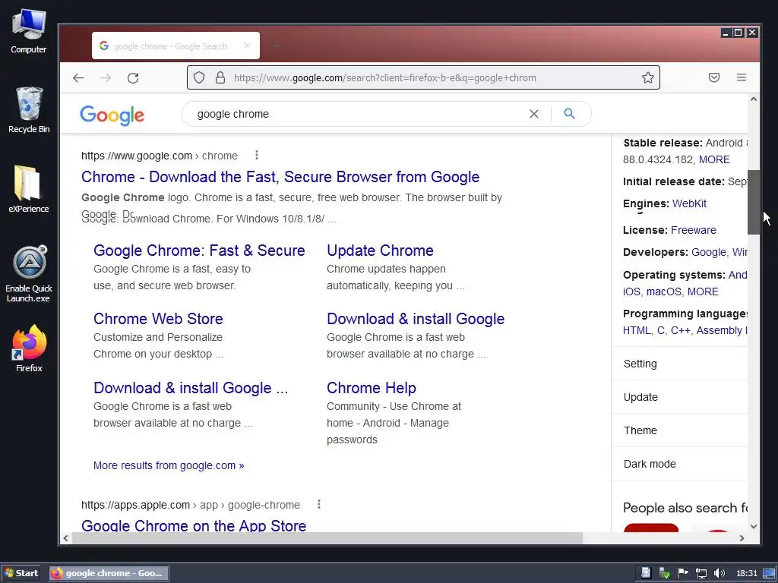Expand the Update row in knowledge panel

point(680,397)
